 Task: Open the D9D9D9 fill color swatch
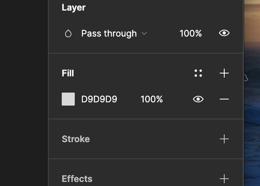(x=68, y=99)
